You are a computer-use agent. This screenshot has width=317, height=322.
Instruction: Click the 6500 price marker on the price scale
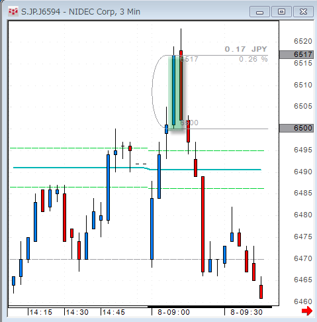(x=296, y=128)
